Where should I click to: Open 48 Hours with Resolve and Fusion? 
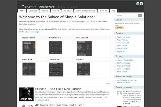[60, 105]
